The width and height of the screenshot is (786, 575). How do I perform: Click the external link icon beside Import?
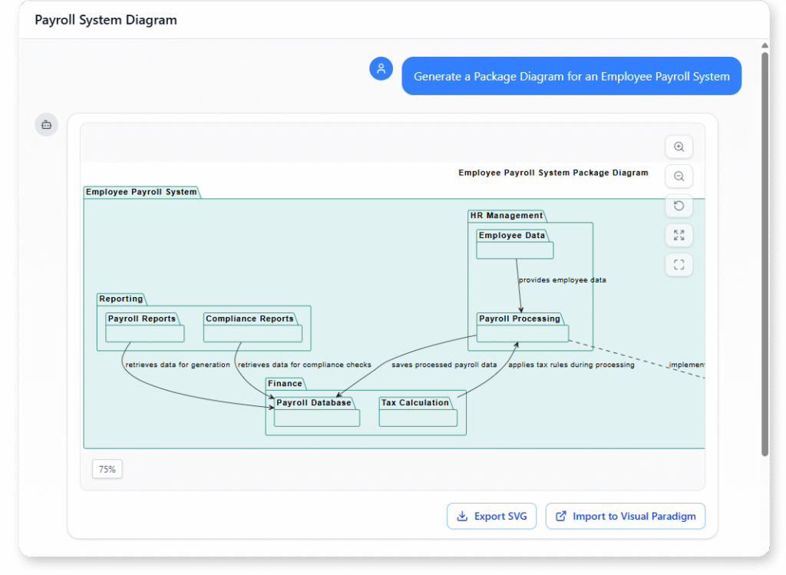tap(561, 516)
